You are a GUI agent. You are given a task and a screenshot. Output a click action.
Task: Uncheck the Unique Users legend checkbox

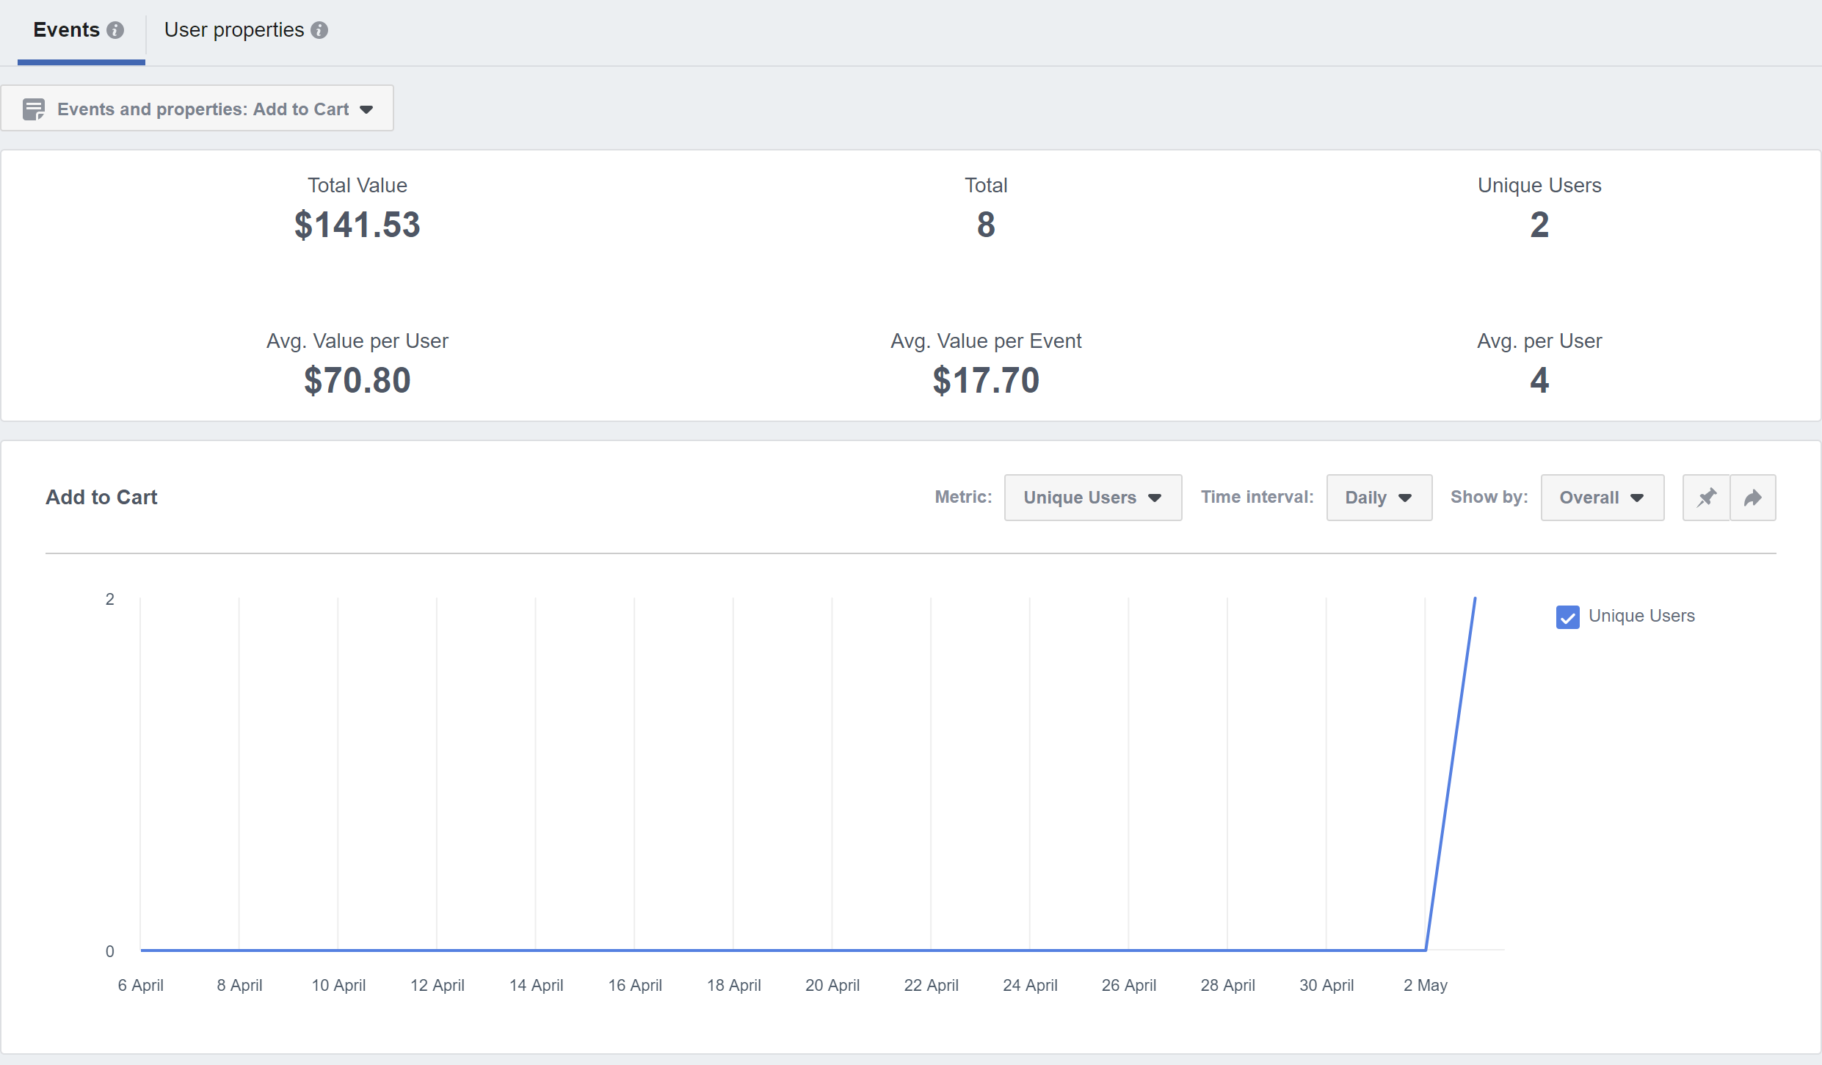tap(1567, 617)
